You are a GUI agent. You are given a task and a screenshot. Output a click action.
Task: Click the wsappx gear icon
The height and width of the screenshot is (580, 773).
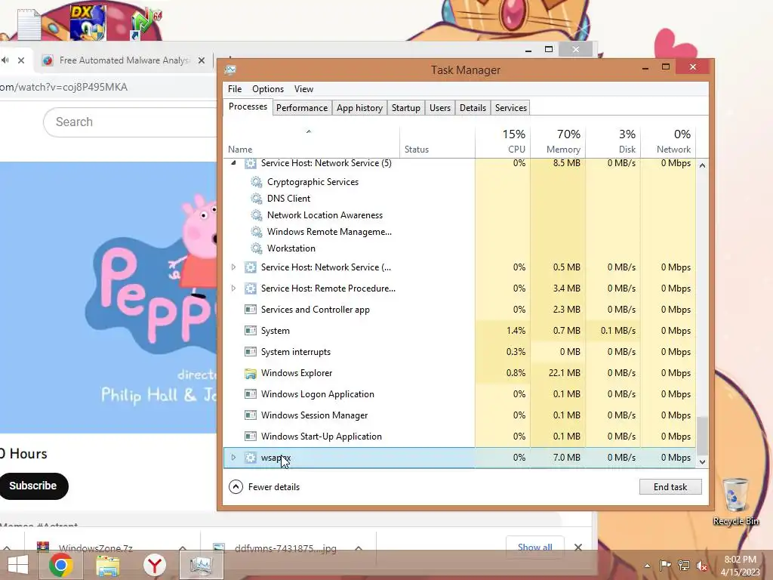click(251, 458)
